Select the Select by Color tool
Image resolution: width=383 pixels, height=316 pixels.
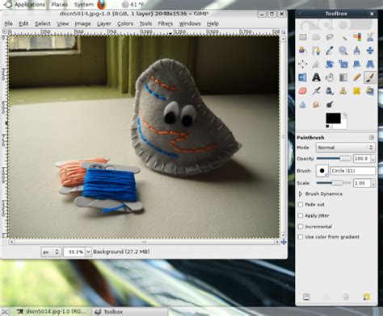[357, 37]
